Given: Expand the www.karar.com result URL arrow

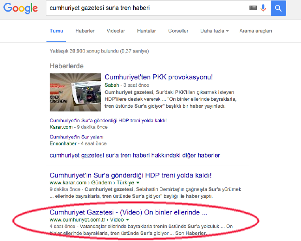Looking at the screenshot, I should [x=138, y=183].
